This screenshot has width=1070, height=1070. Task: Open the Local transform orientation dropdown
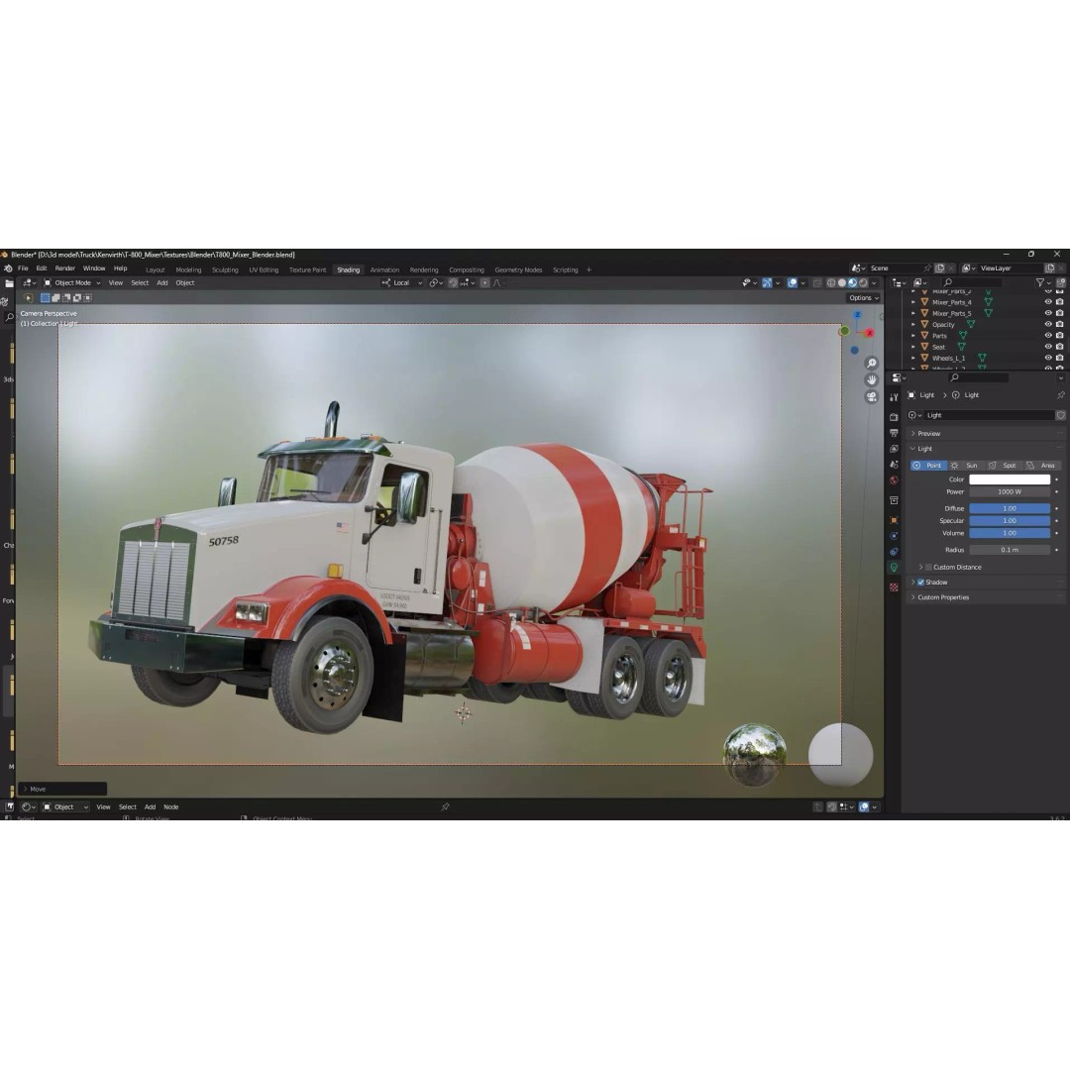[x=402, y=282]
